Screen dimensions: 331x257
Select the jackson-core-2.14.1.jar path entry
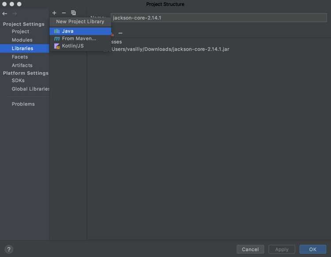170,49
